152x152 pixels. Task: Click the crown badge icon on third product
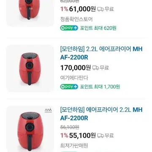point(48,111)
